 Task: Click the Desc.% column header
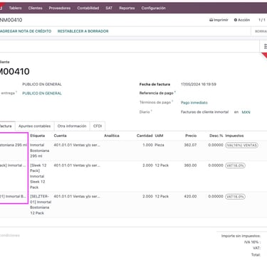point(216,136)
